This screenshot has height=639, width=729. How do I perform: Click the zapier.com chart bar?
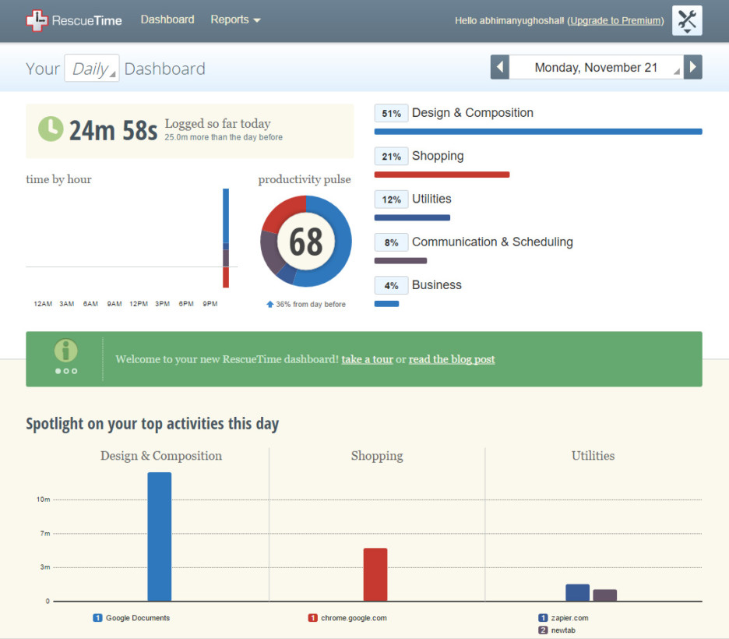pyautogui.click(x=577, y=592)
